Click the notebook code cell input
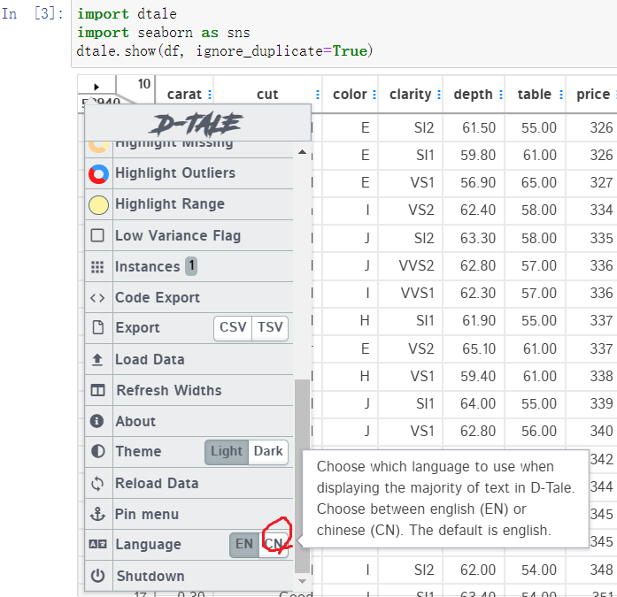This screenshot has height=597, width=617. (x=344, y=33)
